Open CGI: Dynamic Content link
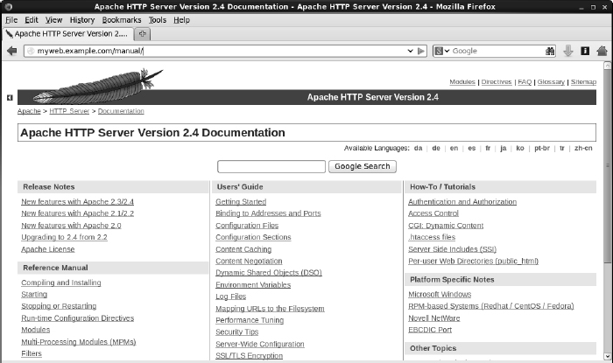The width and height of the screenshot is (613, 363). (446, 225)
